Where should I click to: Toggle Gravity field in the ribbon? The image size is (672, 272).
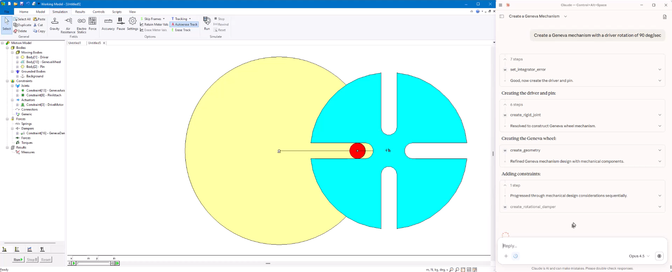[55, 24]
